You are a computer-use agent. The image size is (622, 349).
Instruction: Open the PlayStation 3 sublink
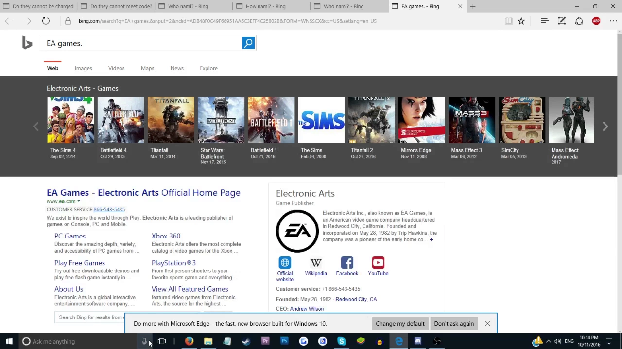173,263
